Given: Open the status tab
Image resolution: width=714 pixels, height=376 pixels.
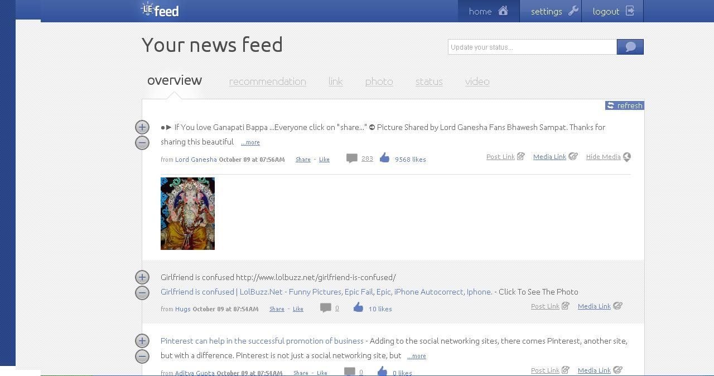Looking at the screenshot, I should 429,81.
